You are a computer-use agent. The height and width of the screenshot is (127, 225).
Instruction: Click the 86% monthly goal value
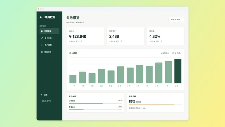(132, 102)
